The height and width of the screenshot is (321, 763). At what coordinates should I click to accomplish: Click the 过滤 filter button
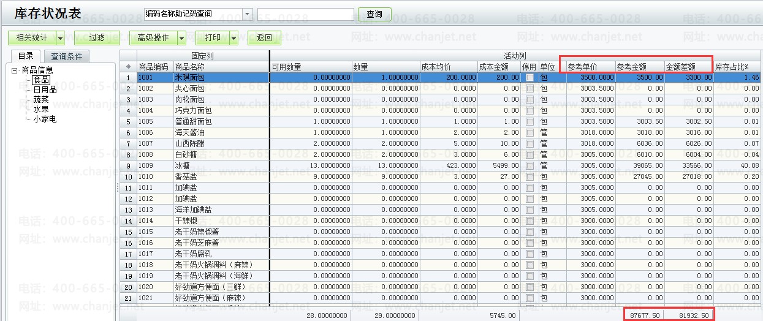point(96,38)
